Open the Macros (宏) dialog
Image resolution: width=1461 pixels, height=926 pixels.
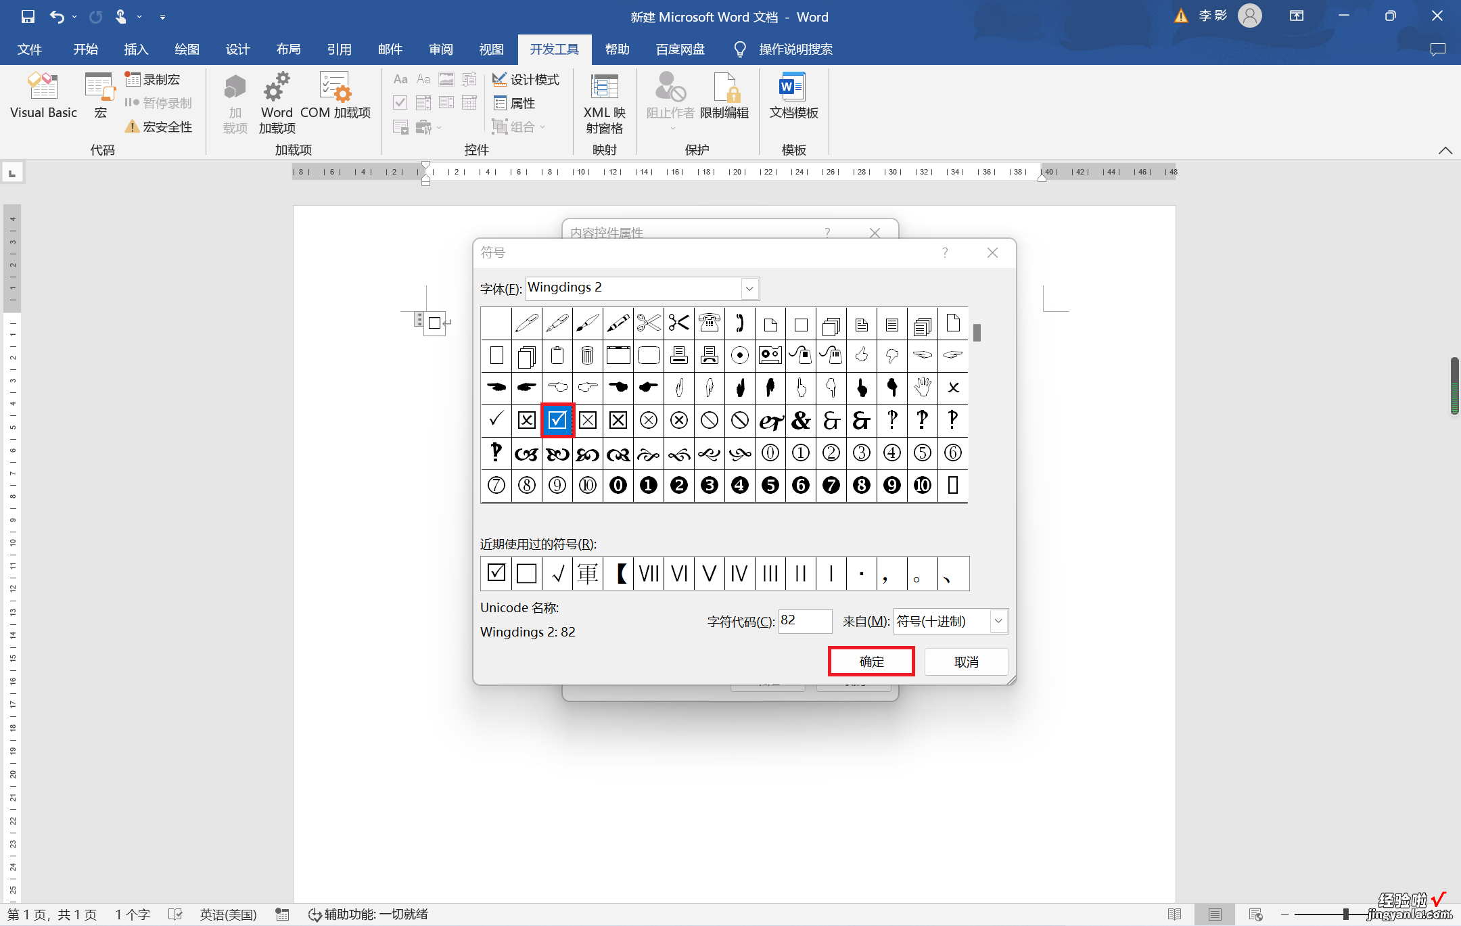click(x=100, y=96)
